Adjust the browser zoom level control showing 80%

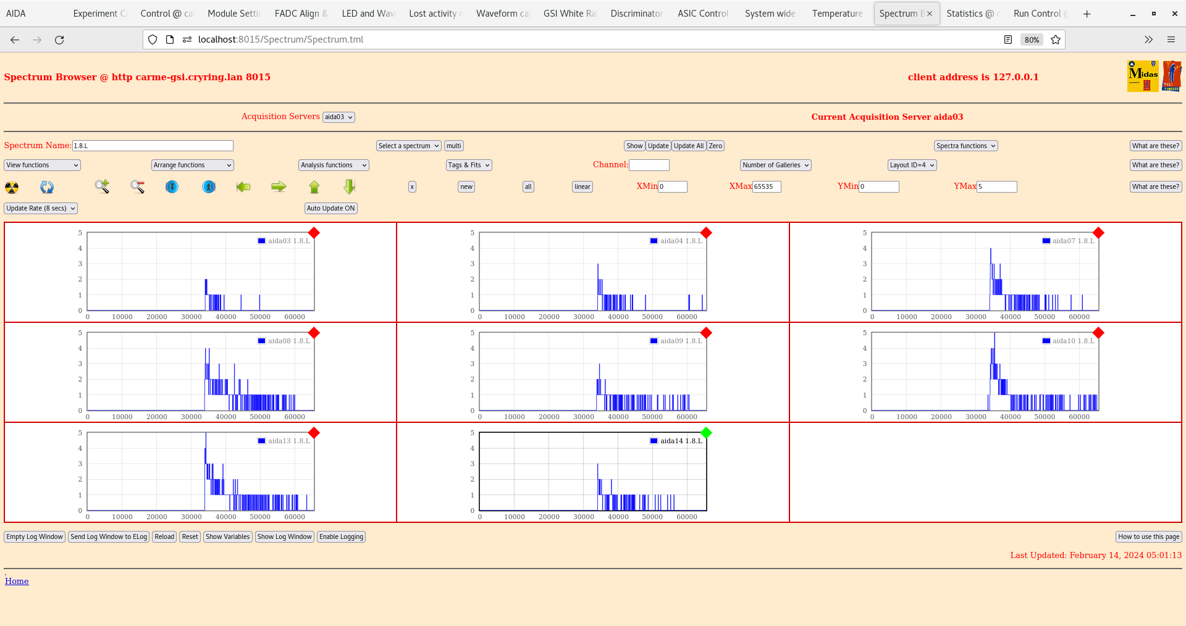pos(1031,39)
